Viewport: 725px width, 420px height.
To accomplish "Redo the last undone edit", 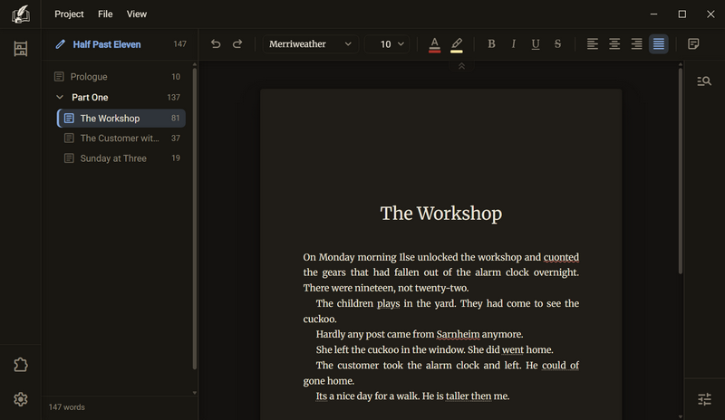I will 237,43.
